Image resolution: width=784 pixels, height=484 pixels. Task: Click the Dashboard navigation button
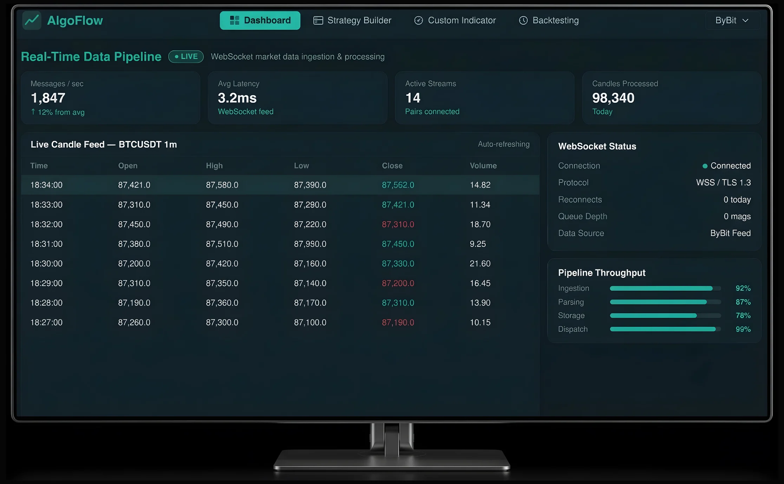click(x=260, y=20)
